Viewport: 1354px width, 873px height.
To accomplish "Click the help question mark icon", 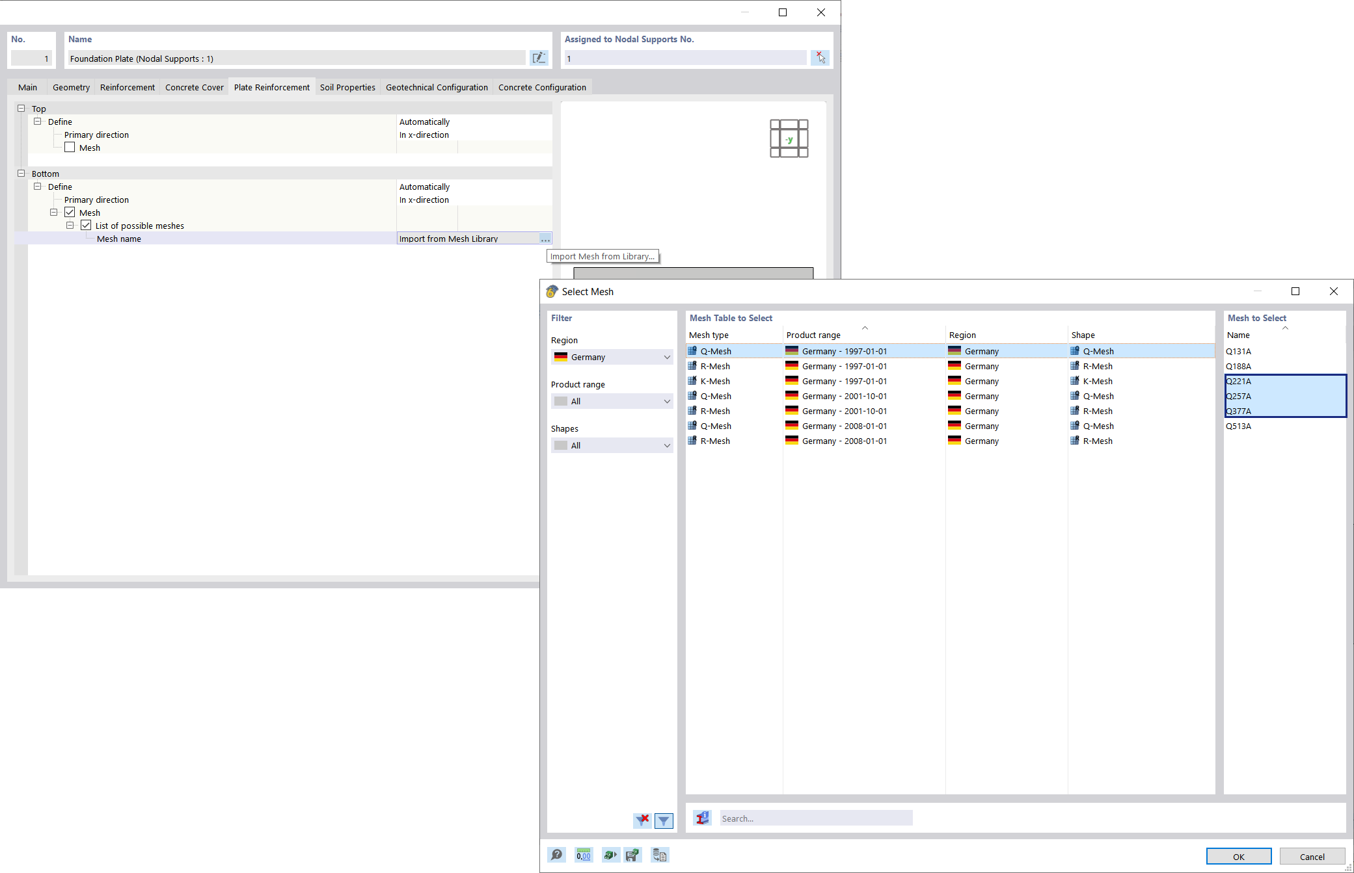I will point(557,855).
